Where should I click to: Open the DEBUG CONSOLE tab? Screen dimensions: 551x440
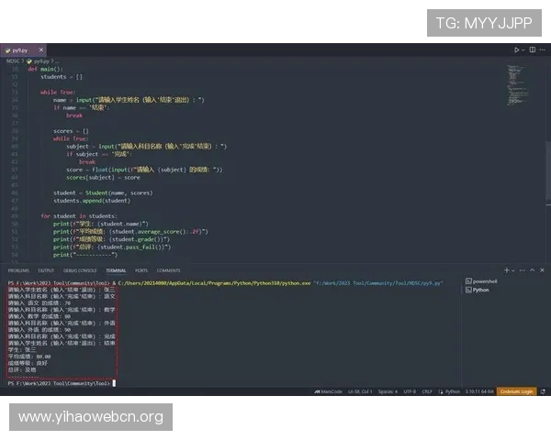pos(81,270)
